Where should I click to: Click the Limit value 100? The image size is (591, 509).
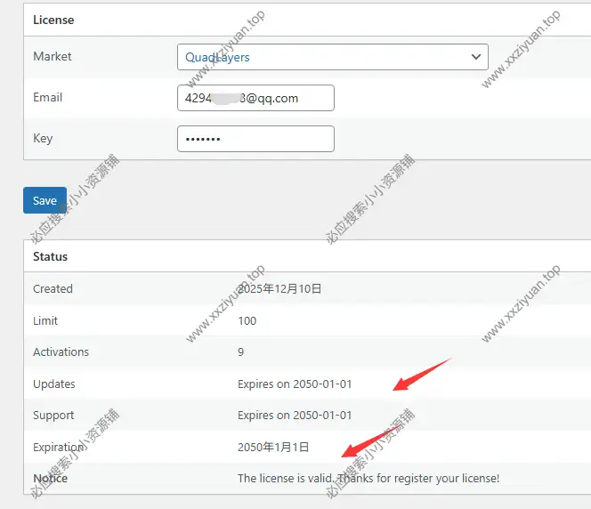(247, 320)
